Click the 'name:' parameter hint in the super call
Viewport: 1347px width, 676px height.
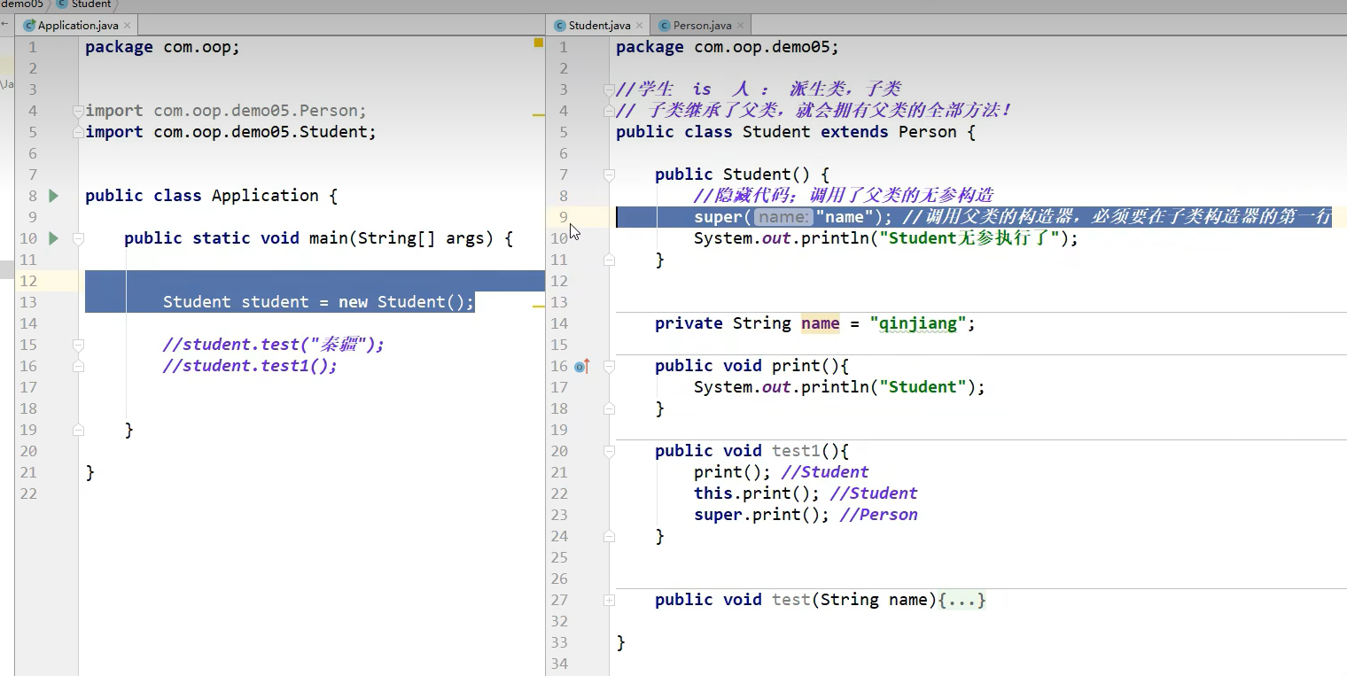(x=783, y=217)
